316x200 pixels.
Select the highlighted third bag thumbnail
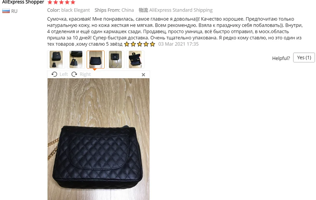coord(96,59)
